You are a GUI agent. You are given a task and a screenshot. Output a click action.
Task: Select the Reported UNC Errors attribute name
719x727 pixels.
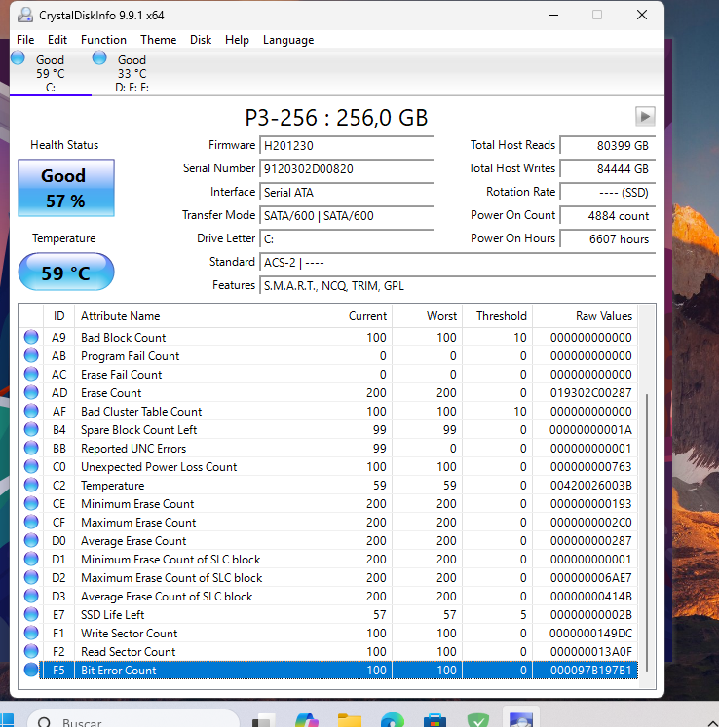[133, 449]
